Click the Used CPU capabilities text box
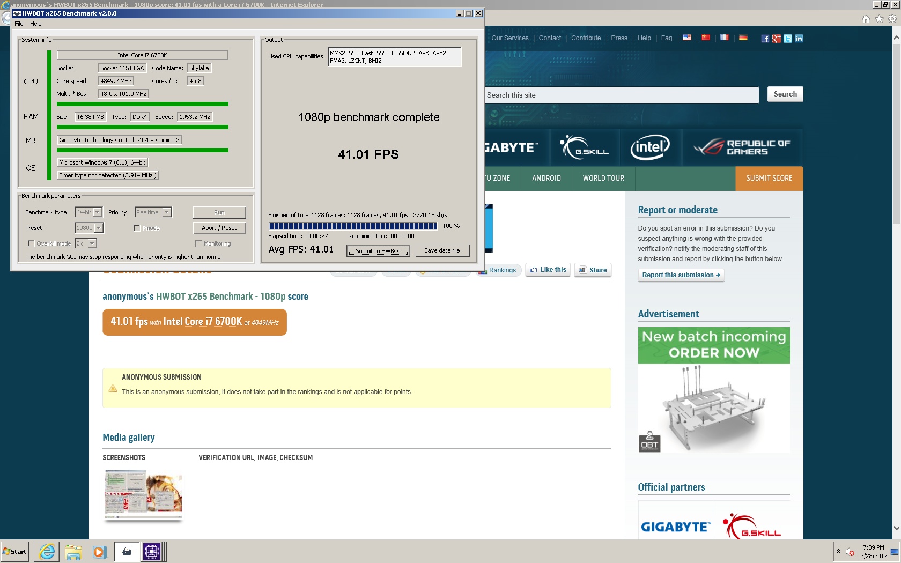Image resolution: width=901 pixels, height=563 pixels. 394,57
